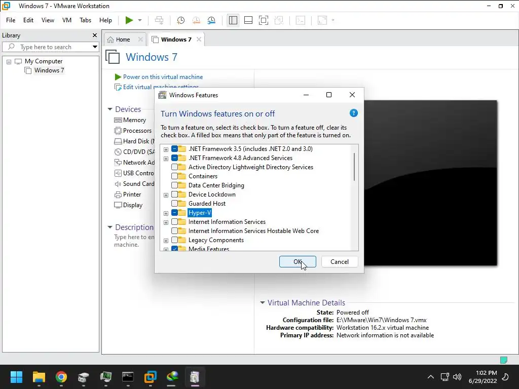519x389 pixels.
Task: Click the stretch guest display toolbar icon
Action: [322, 20]
